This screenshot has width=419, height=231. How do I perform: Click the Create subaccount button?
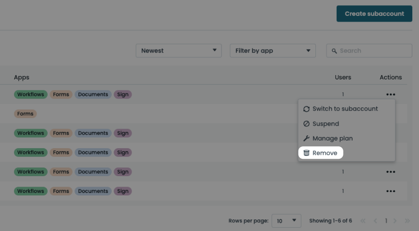click(374, 14)
